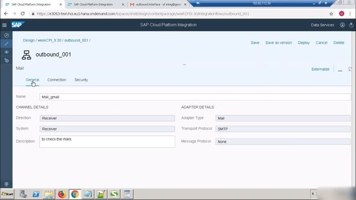Click the browser address bar URL
The image size is (356, 200).
143,14
